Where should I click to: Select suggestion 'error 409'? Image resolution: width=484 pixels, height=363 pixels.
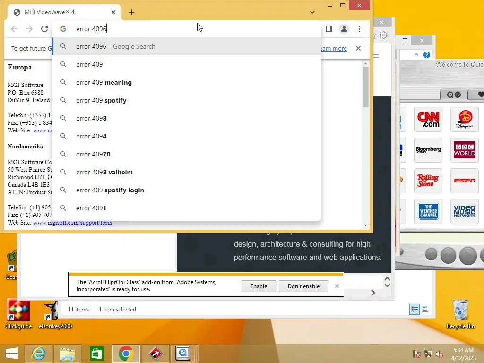pyautogui.click(x=187, y=64)
